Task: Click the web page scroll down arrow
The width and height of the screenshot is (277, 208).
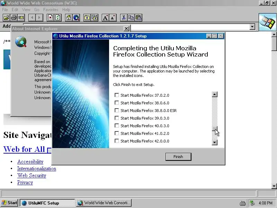Action: coord(274,186)
